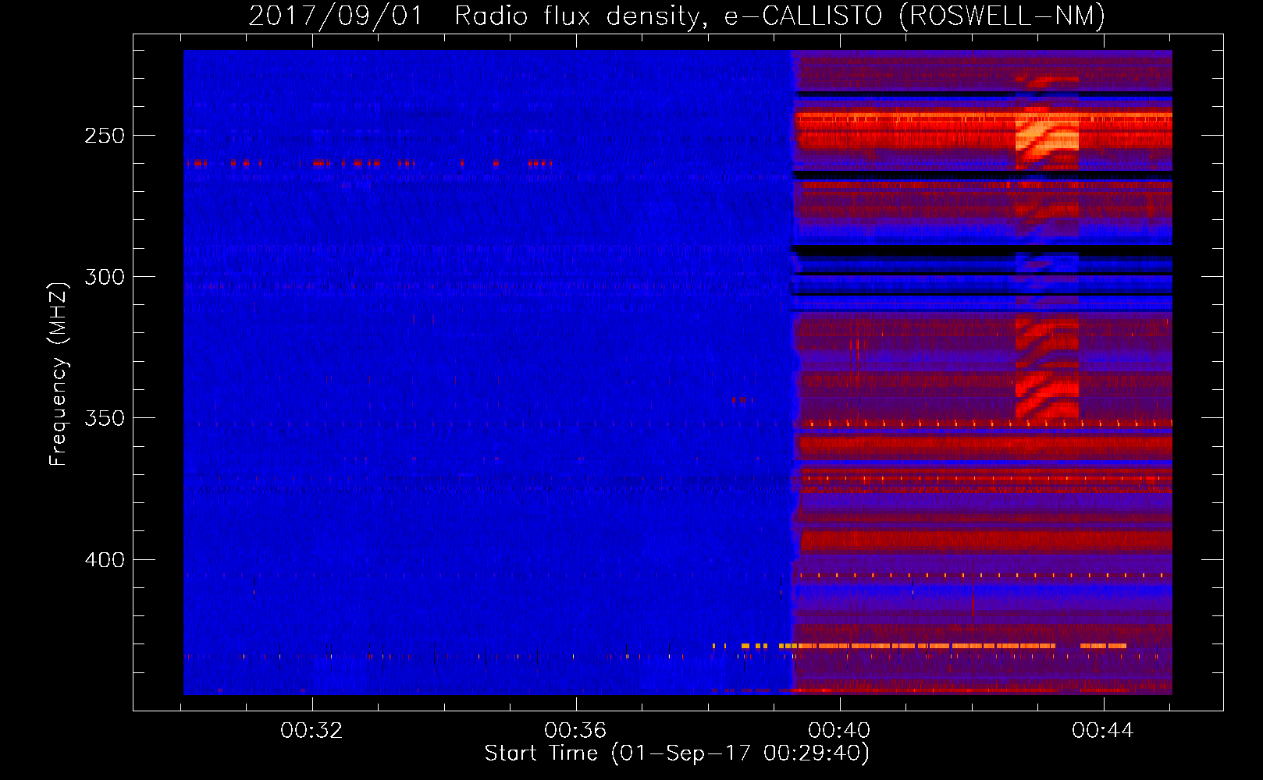Click the 00:36 time tick label
The image size is (1263, 780).
pos(576,731)
